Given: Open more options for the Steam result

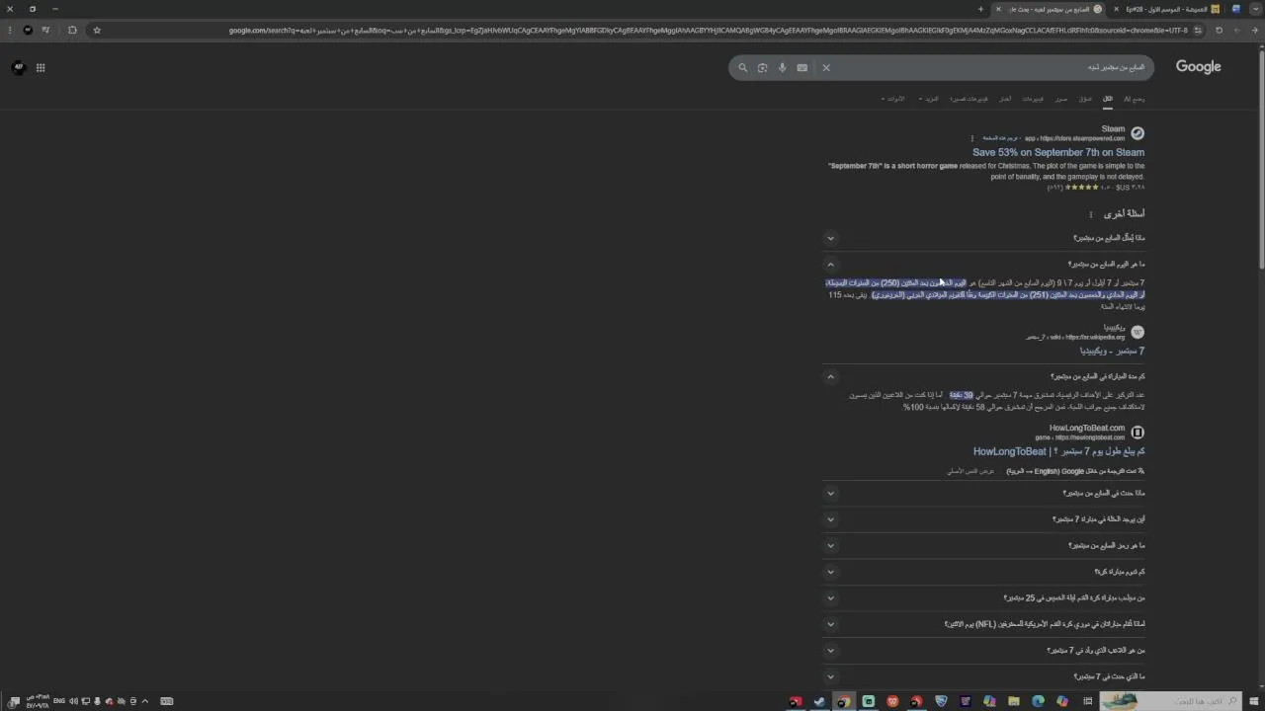Looking at the screenshot, I should tap(972, 138).
